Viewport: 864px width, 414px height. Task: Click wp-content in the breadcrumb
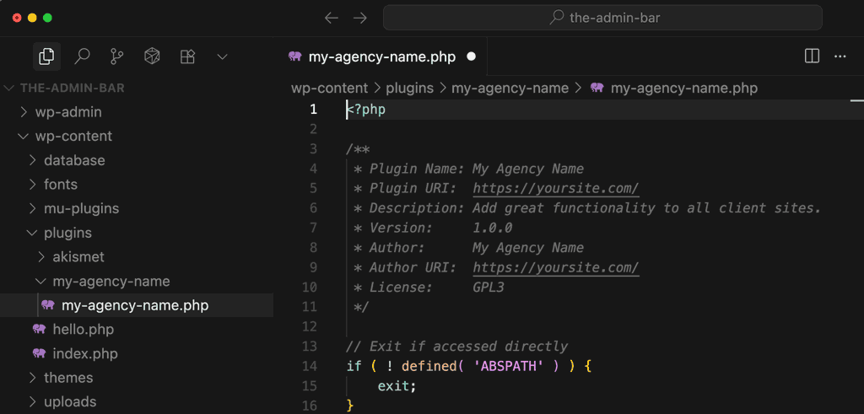pos(330,88)
